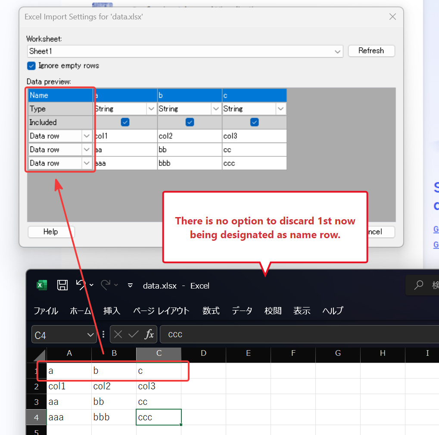Click the formula bar showing ccc
This screenshot has width=439, height=435.
point(299,334)
